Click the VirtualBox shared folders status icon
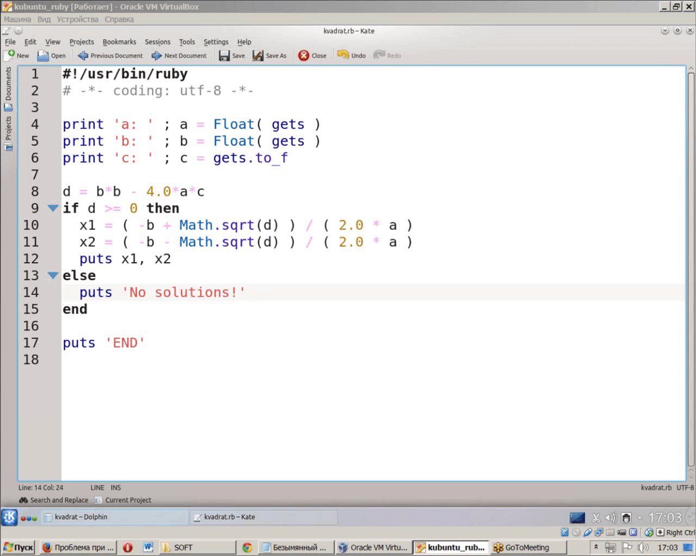This screenshot has width=696, height=556. click(x=610, y=532)
